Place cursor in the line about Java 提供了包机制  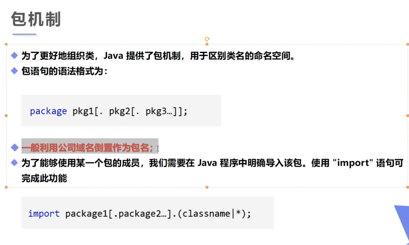158,56
